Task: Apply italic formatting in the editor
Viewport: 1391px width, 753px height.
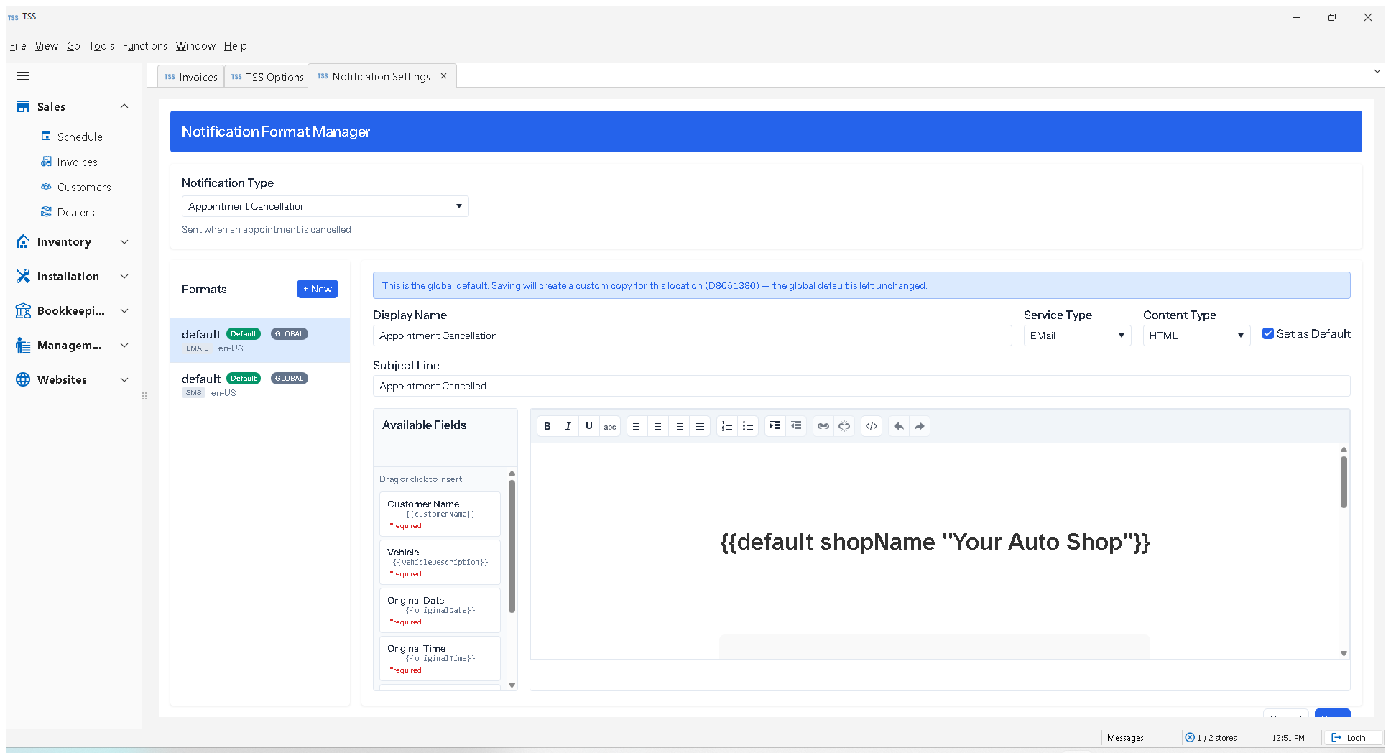Action: point(568,426)
